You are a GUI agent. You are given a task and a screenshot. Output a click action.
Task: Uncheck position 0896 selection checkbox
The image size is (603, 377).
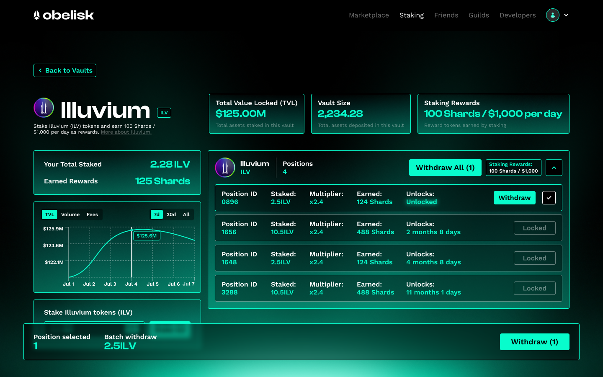549,197
